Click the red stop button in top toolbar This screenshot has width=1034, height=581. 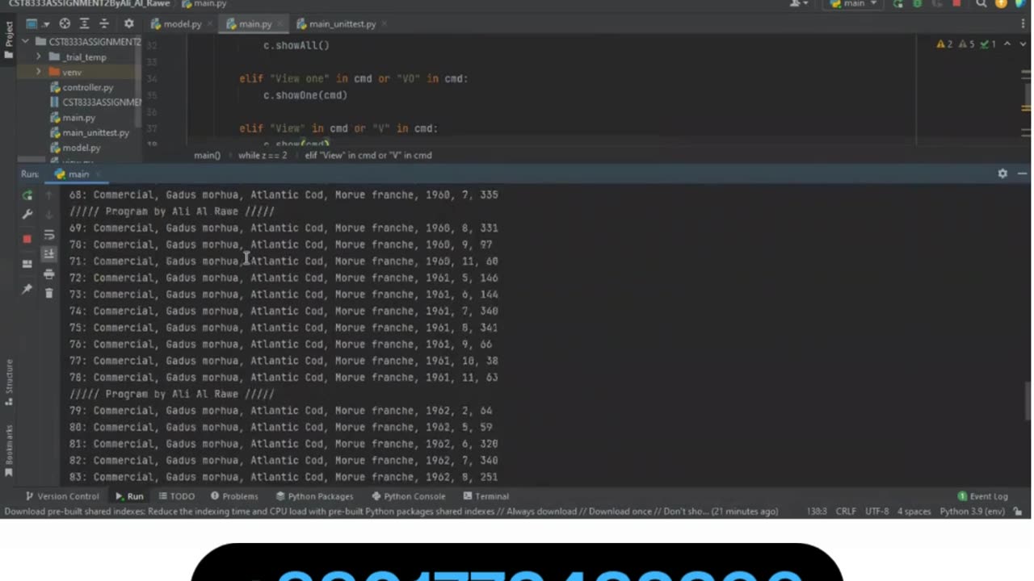[x=956, y=4]
